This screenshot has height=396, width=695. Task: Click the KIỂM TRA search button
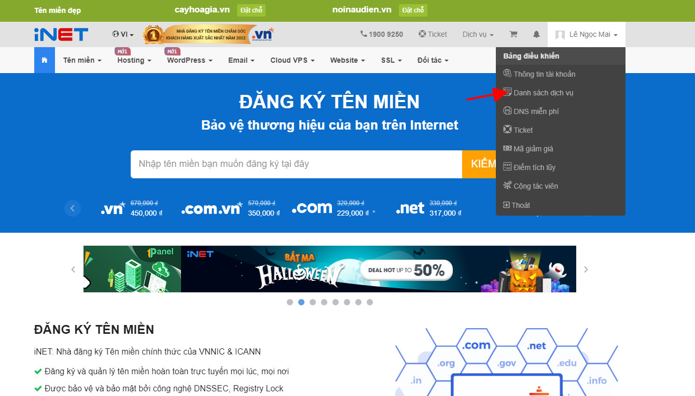point(482,164)
